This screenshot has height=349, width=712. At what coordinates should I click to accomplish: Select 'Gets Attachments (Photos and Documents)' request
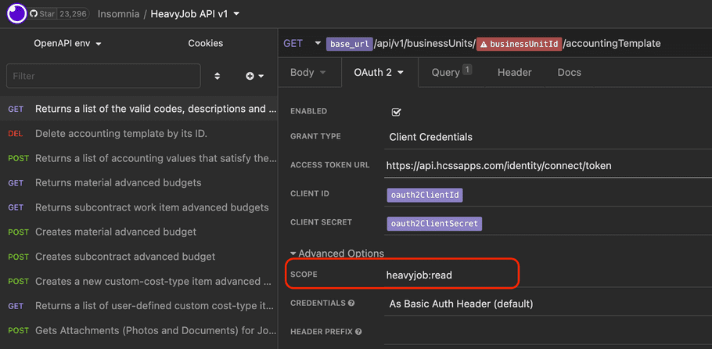click(139, 330)
